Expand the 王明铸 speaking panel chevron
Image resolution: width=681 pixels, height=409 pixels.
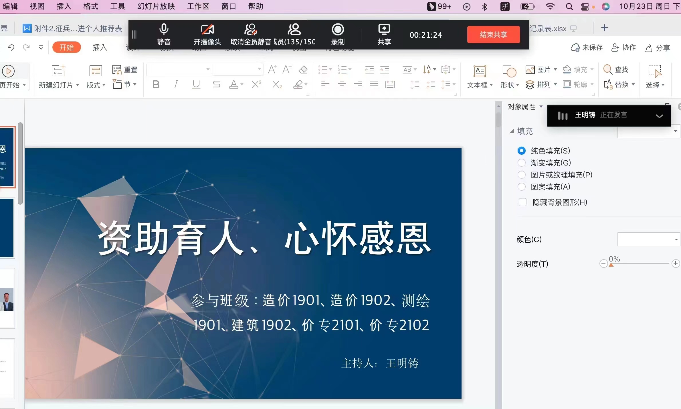click(x=659, y=116)
